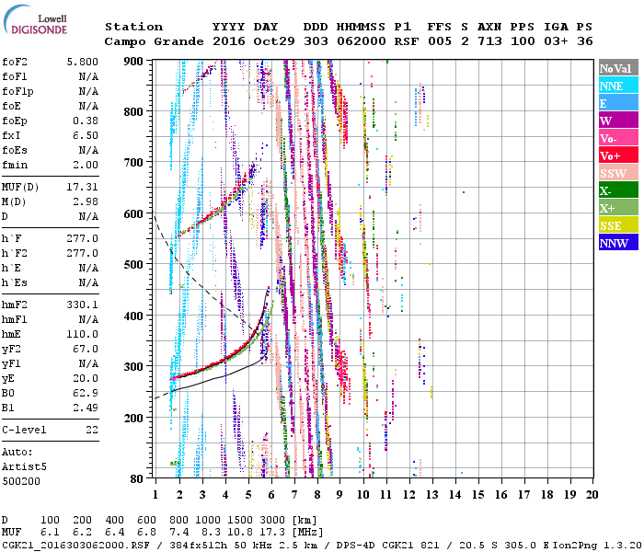Click the B0 value 62.9
Screen dimensions: 644x552
[86, 393]
